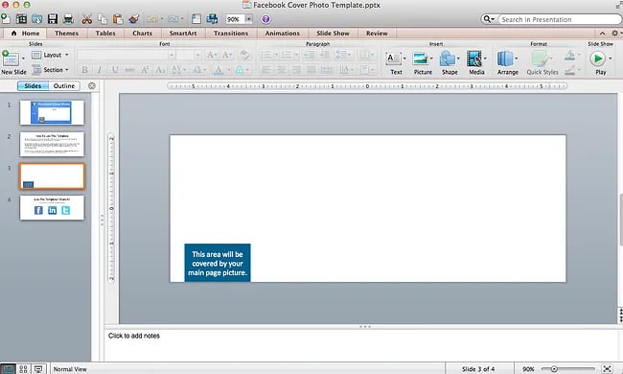Click the 'Click to add notes' area

click(x=360, y=345)
